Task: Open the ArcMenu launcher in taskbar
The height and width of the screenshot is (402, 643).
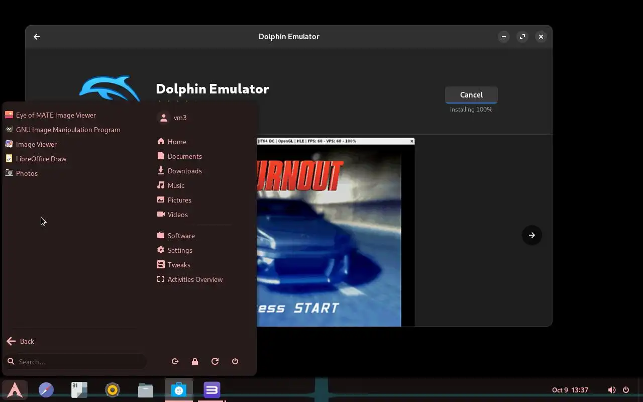Action: pyautogui.click(x=15, y=390)
